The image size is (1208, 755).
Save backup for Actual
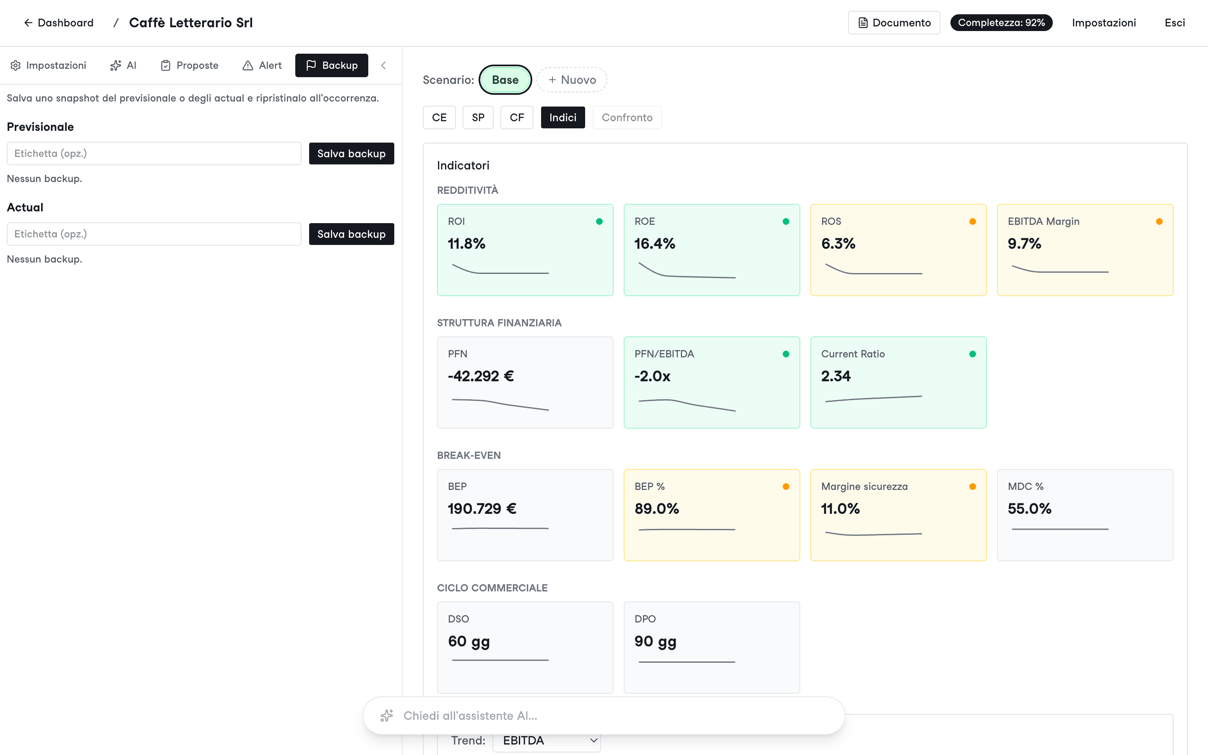click(351, 234)
